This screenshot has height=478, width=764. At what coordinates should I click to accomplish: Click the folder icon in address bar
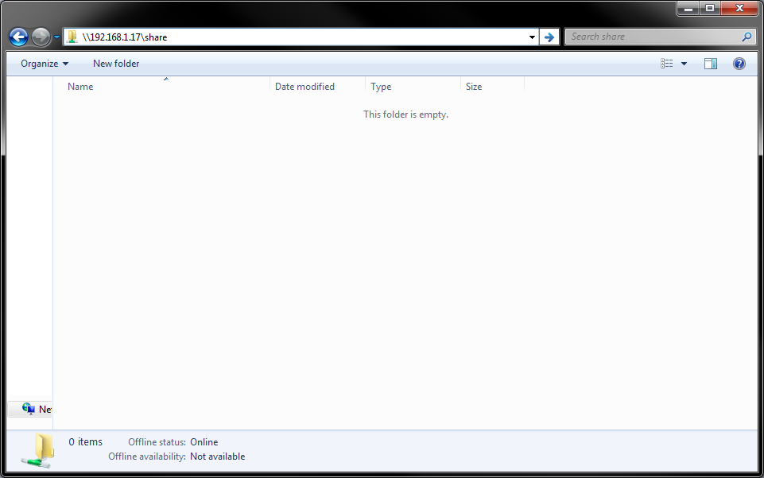coord(72,37)
